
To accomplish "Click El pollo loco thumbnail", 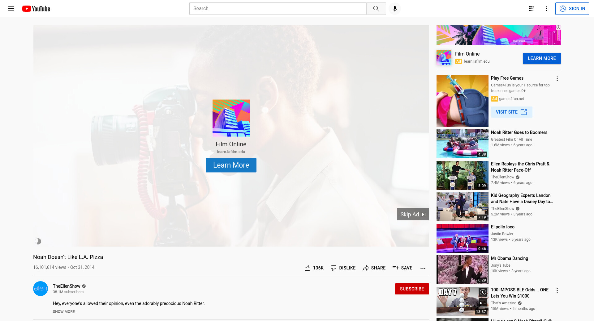I will [462, 238].
